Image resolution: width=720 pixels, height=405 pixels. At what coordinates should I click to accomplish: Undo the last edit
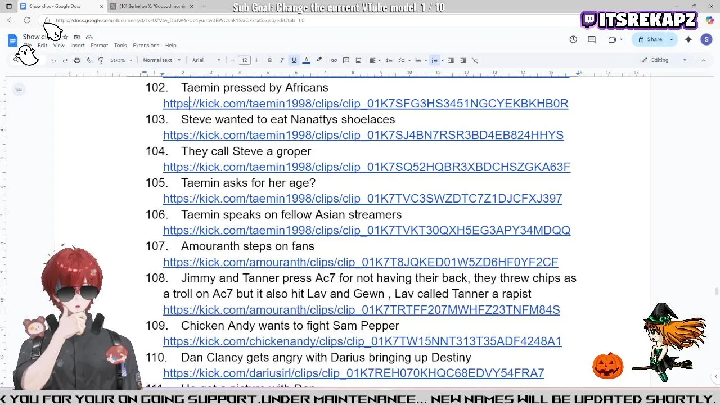(53, 60)
